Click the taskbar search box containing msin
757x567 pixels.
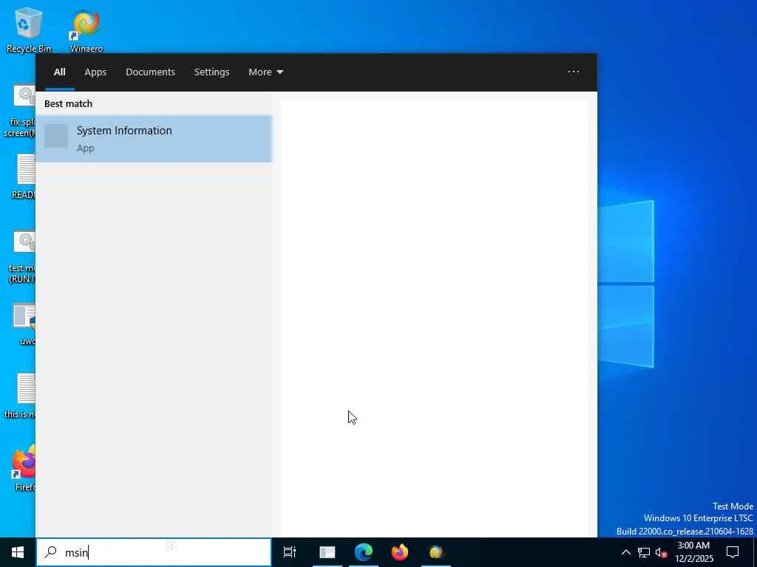154,552
